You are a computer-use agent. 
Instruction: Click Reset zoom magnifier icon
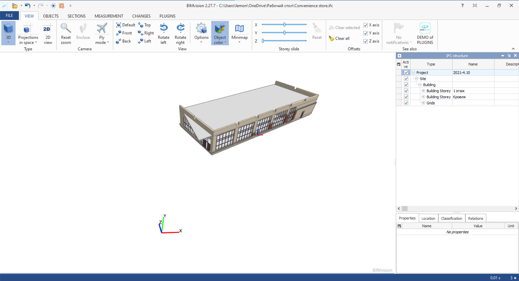click(66, 28)
